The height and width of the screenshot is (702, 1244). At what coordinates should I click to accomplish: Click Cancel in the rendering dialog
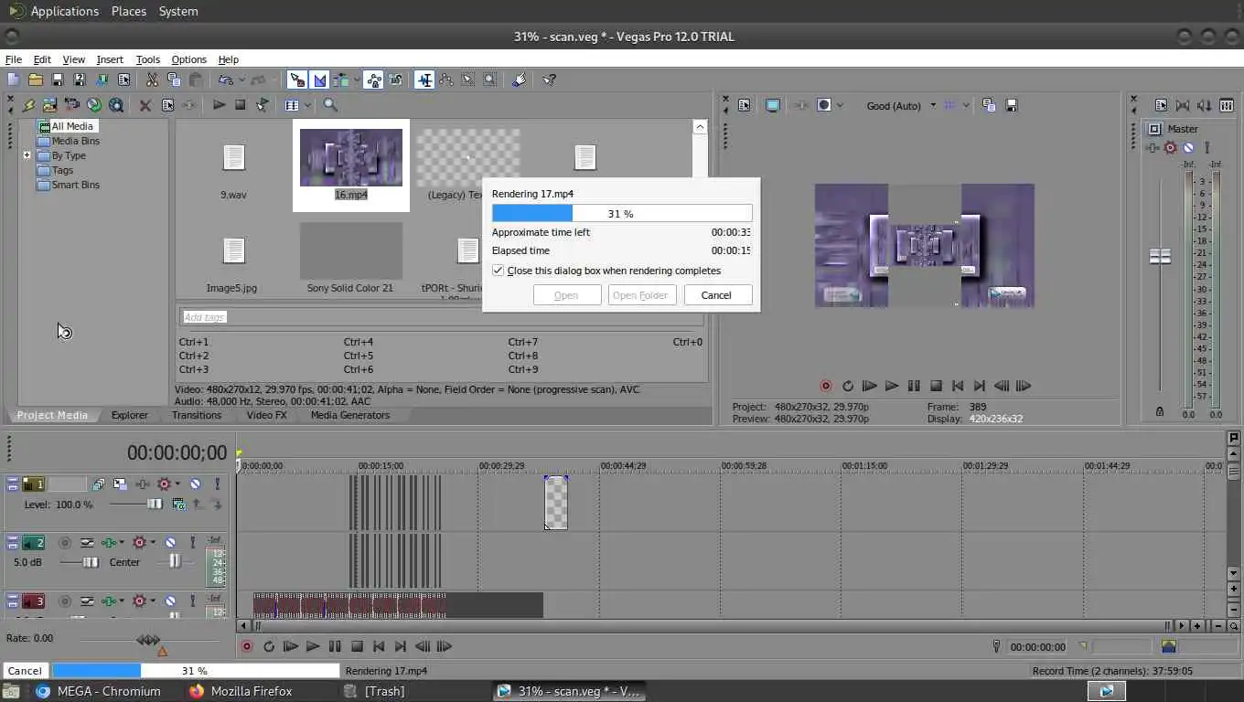[x=716, y=295]
